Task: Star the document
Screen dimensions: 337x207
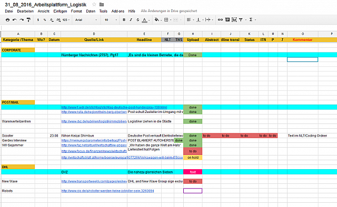Action: coord(94,5)
